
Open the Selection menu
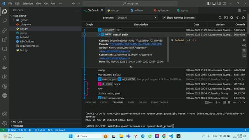pyautogui.click(x=28, y=3)
